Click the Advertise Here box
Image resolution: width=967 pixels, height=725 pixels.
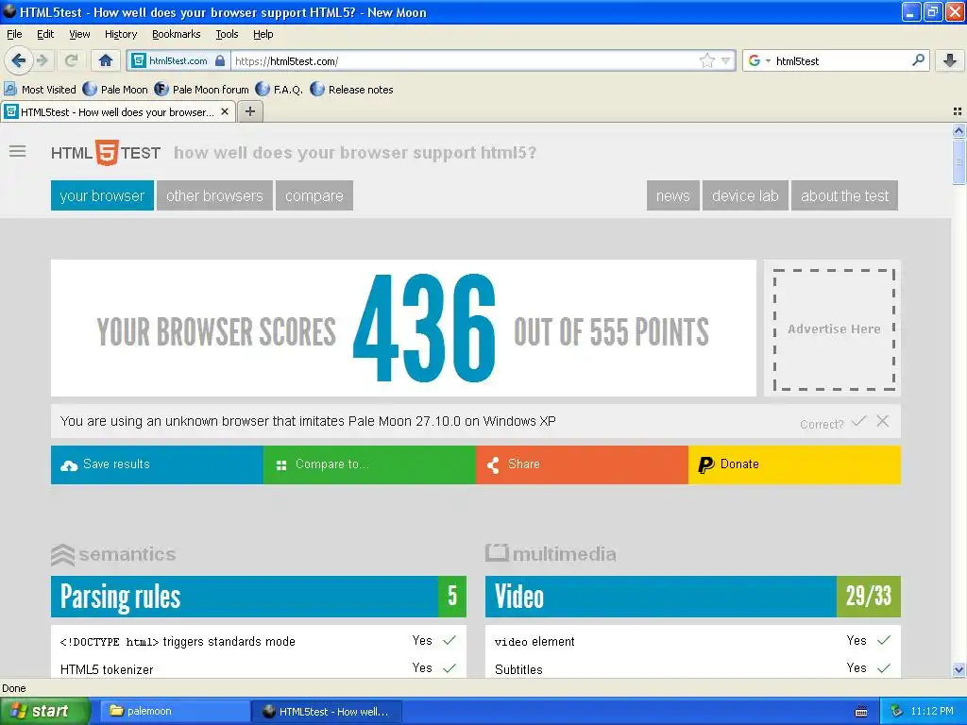834,329
